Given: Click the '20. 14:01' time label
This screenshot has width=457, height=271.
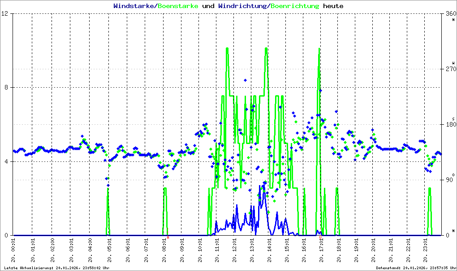Looking at the screenshot, I should click(269, 250).
